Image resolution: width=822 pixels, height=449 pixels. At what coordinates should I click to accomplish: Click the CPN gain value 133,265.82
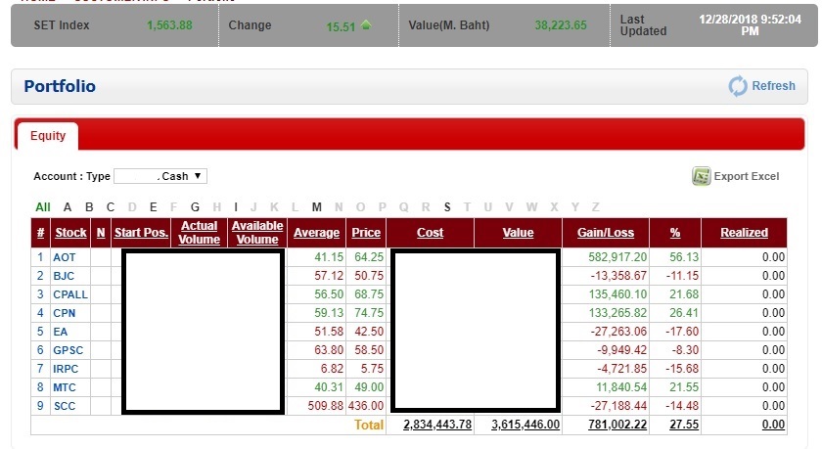pos(617,313)
